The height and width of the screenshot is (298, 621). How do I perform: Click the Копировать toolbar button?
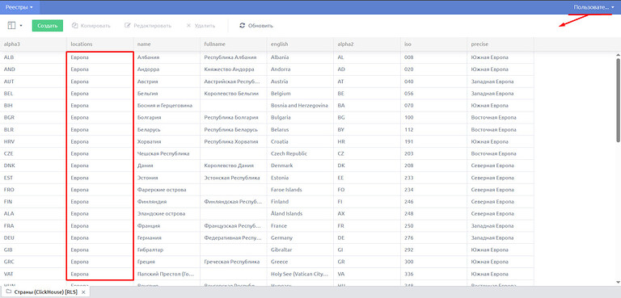[x=91, y=26]
